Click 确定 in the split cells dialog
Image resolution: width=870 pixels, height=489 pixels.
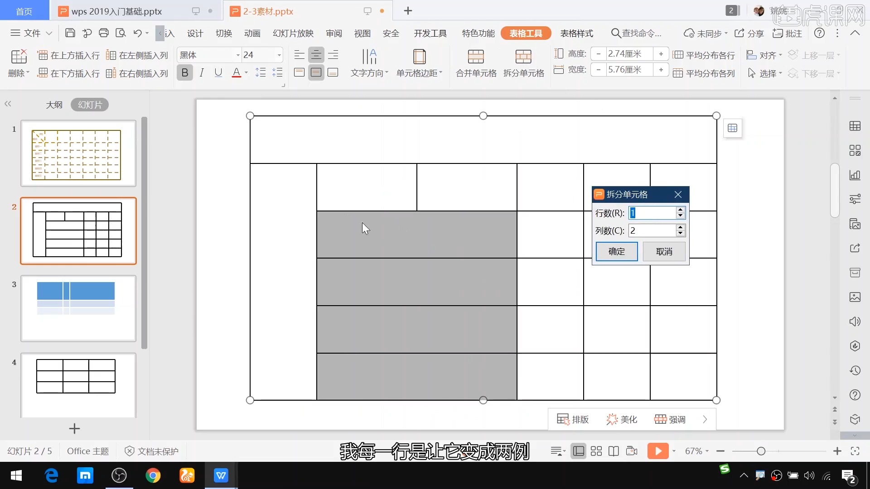click(616, 251)
